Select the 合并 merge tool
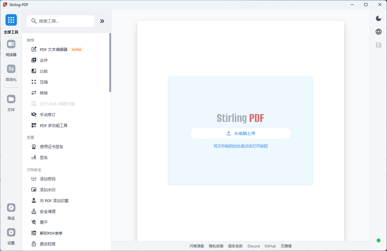This screenshot has width=387, height=251. (x=44, y=60)
